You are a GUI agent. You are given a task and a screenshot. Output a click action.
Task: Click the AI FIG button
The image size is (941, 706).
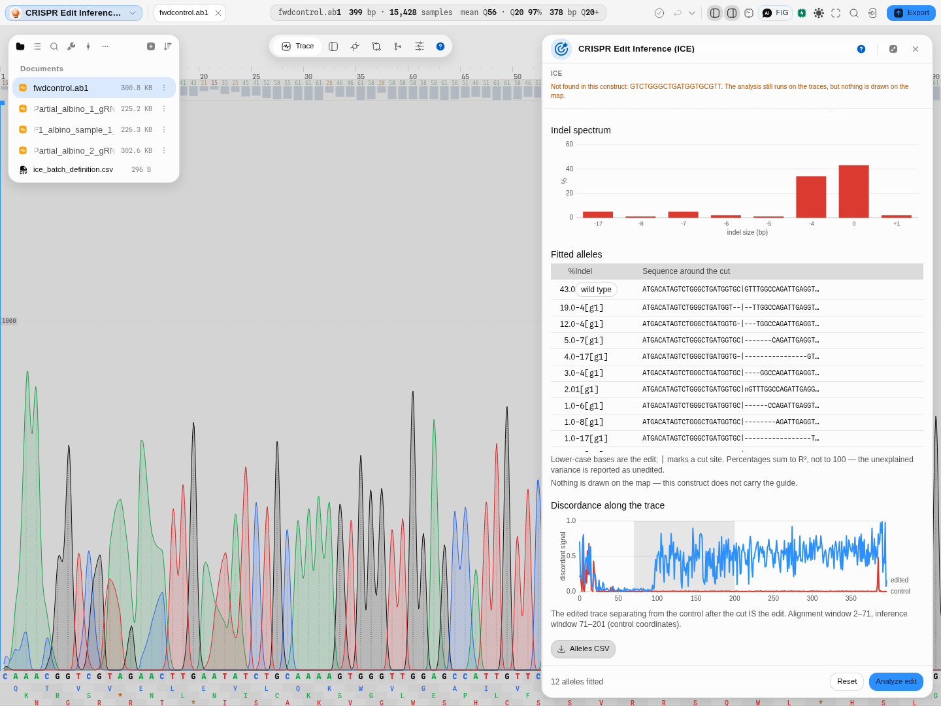[776, 13]
